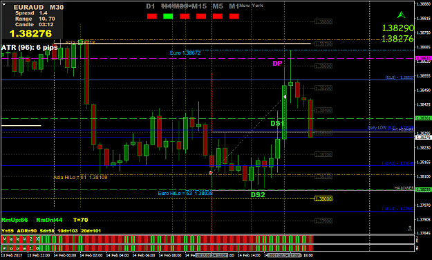Click the red box under M5

tap(217, 17)
